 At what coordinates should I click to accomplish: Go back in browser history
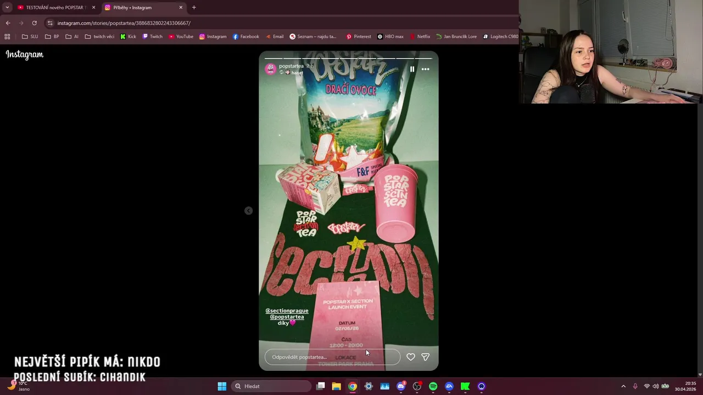coord(8,23)
